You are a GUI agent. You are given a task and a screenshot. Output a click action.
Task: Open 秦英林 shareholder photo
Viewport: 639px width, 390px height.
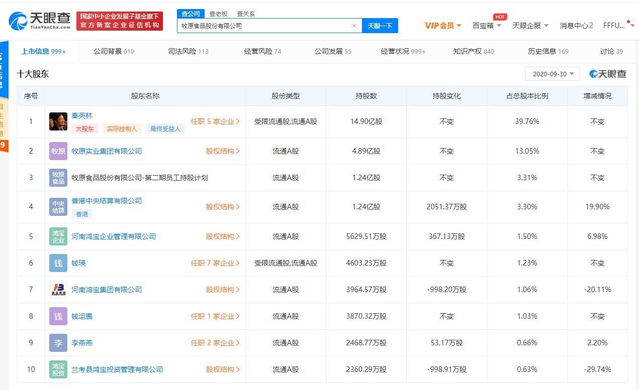58,121
